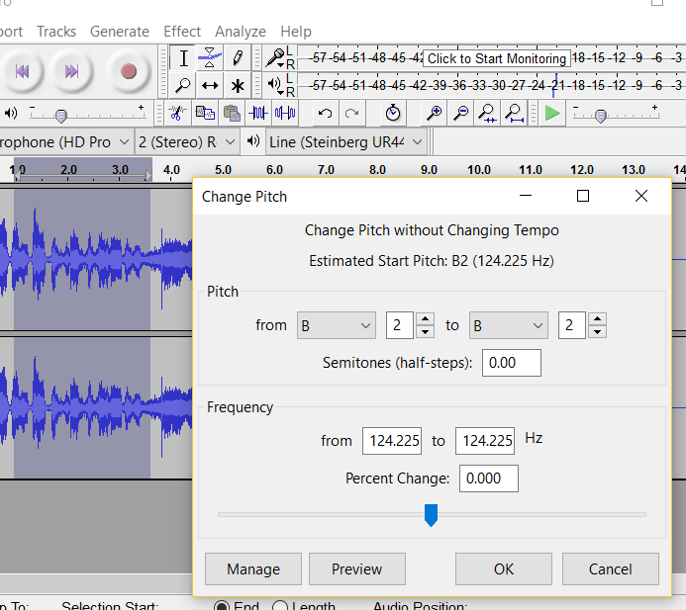Select the Time Shift tool
686x610 pixels.
(x=210, y=85)
